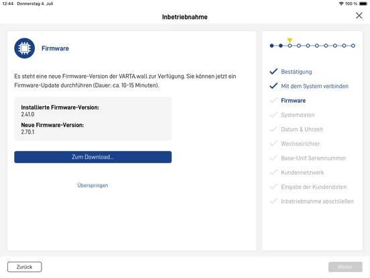Click the grey checkmark beside Firmware step
The height and width of the screenshot is (278, 370).
click(273, 100)
